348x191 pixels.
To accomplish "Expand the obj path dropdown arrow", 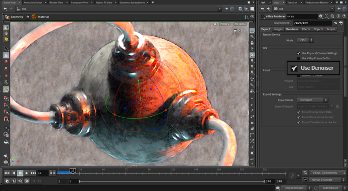I will pos(220,9).
